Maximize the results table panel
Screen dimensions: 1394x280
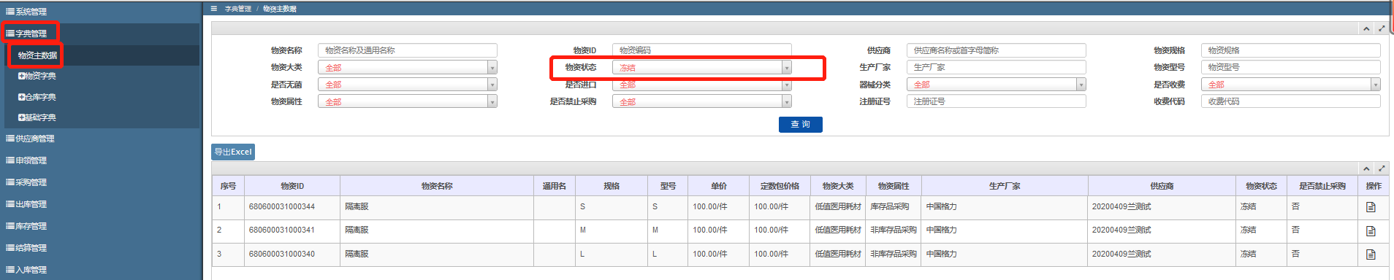pyautogui.click(x=1382, y=168)
